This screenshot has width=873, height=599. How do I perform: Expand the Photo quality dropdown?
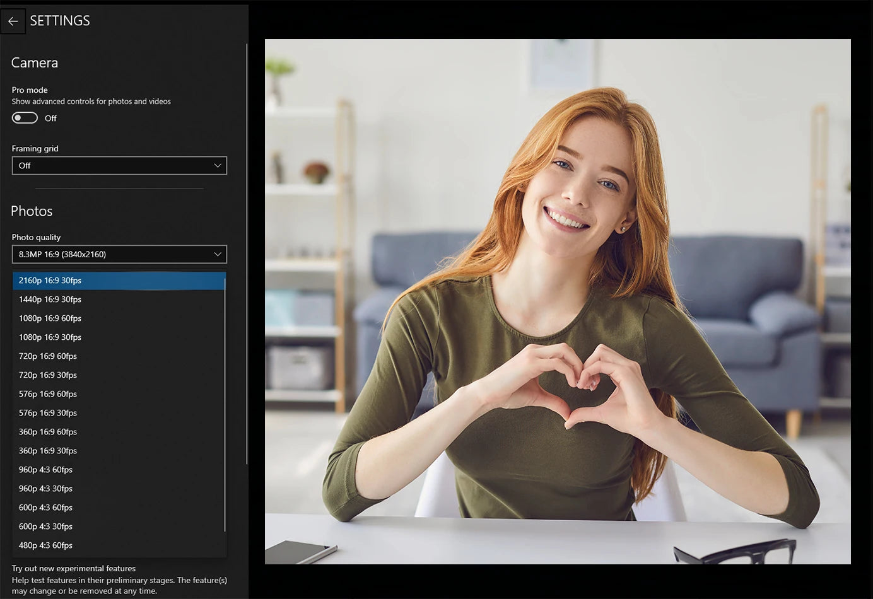tap(119, 254)
